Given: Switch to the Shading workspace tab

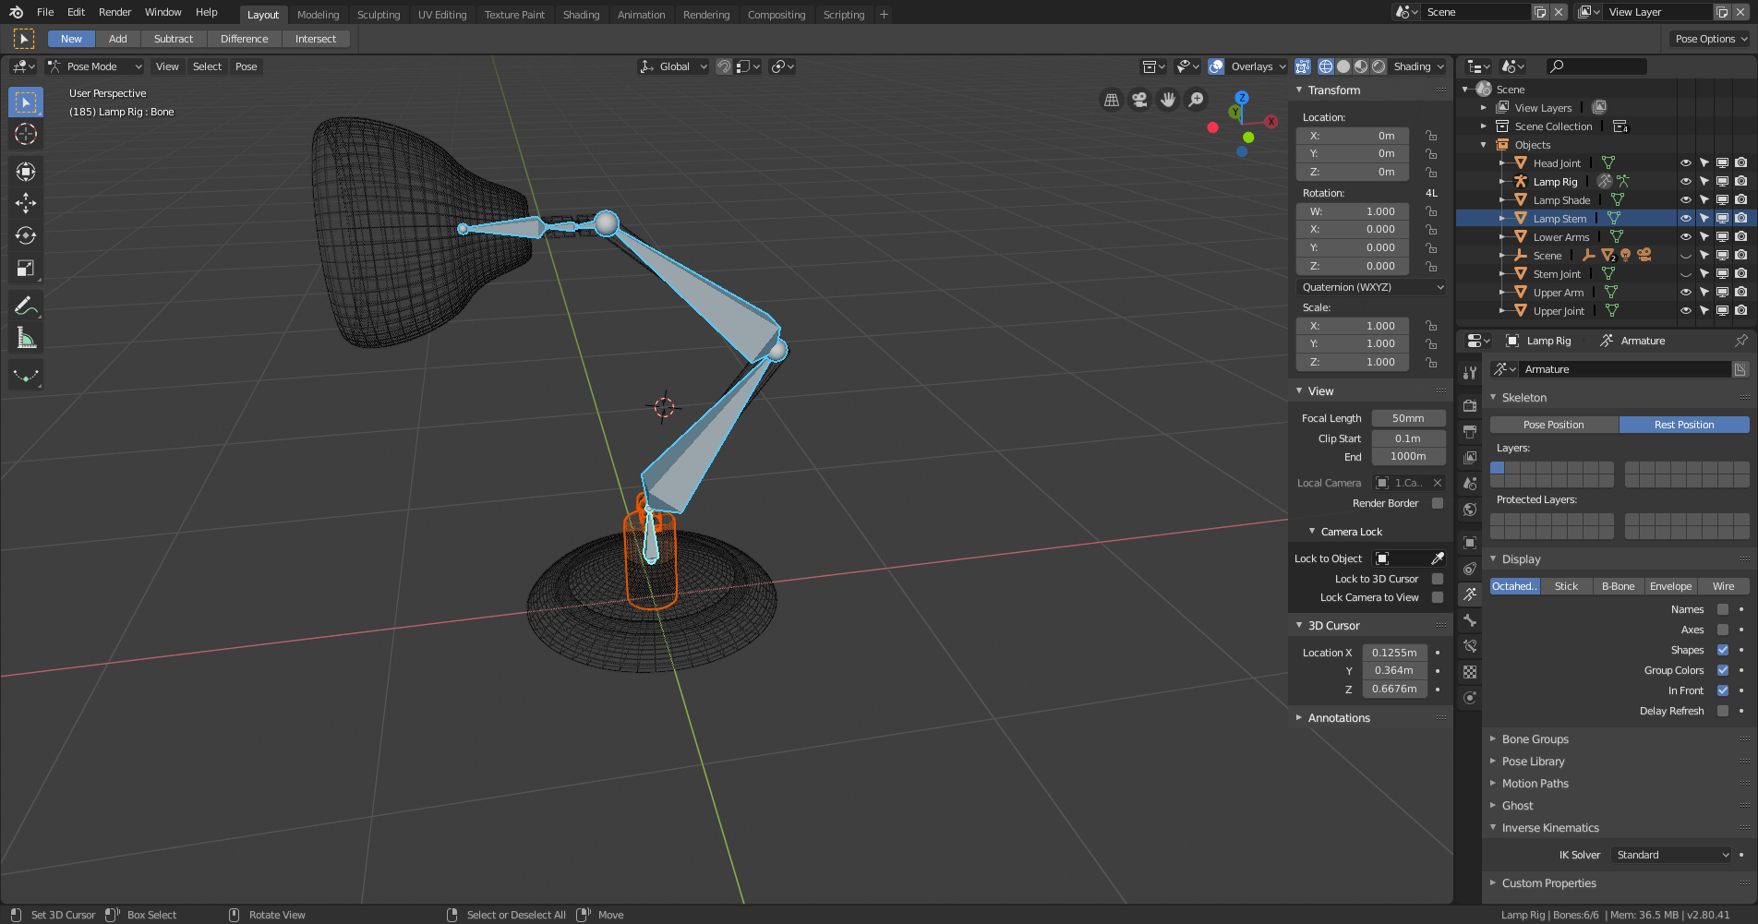Looking at the screenshot, I should point(581,14).
